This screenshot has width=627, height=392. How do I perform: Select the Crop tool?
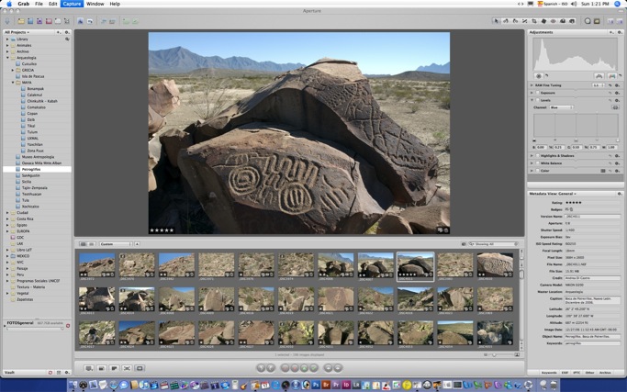534,21
